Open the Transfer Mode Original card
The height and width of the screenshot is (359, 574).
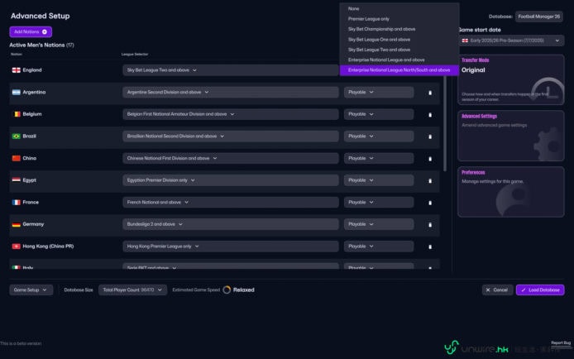510,79
